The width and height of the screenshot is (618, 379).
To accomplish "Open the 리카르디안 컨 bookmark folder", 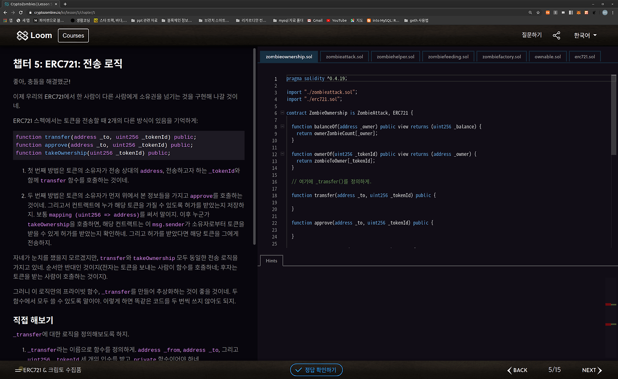I will tap(251, 20).
